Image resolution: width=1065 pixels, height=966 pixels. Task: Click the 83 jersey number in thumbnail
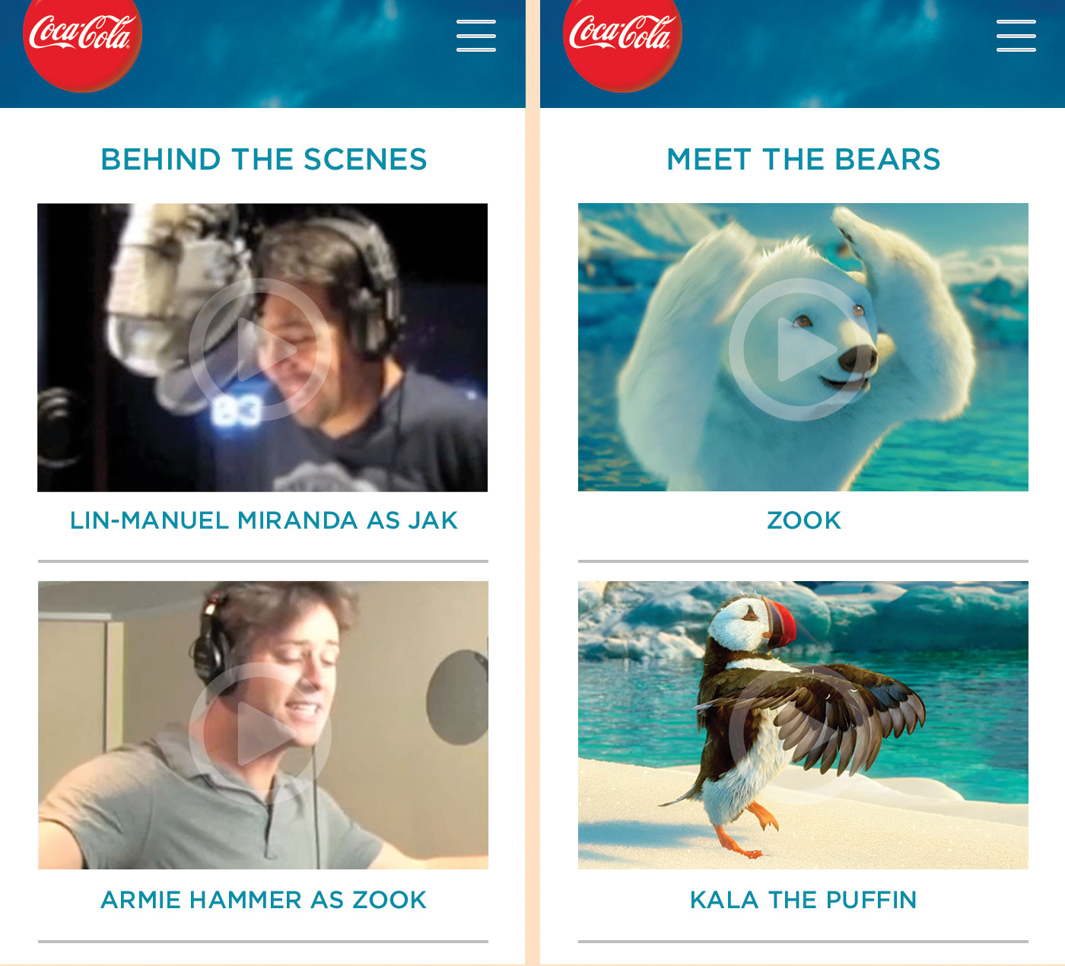[236, 411]
